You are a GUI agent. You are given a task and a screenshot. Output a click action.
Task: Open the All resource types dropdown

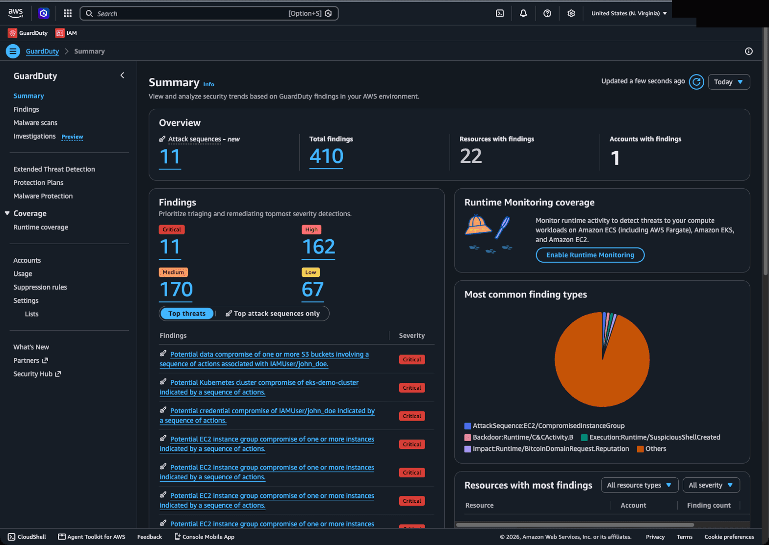pos(640,485)
